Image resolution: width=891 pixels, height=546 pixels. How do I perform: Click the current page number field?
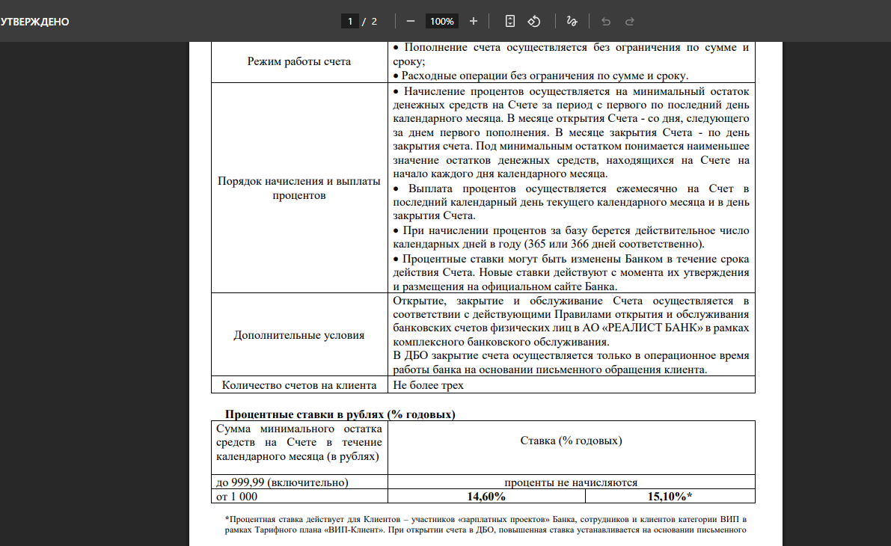[x=349, y=22]
